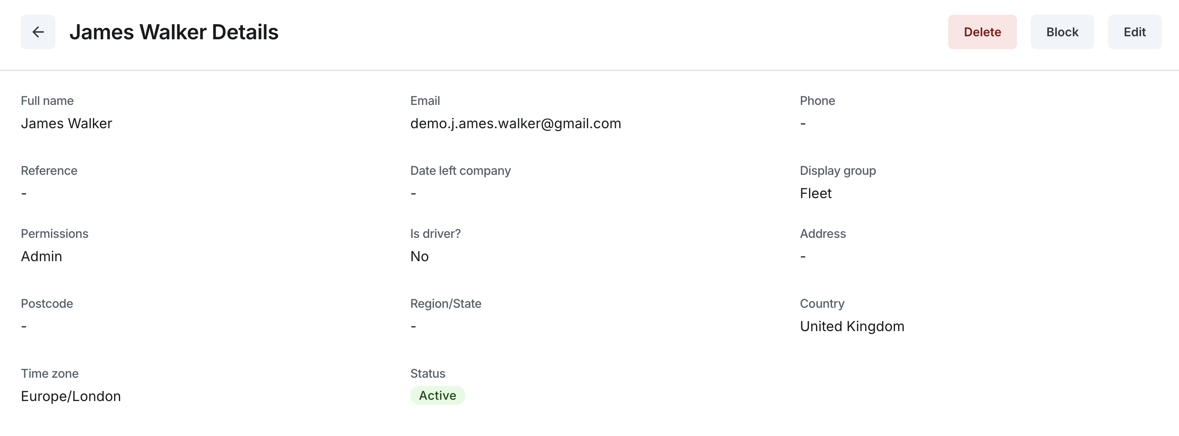This screenshot has width=1179, height=436.
Task: Click the full name value James Walker
Action: pos(67,123)
